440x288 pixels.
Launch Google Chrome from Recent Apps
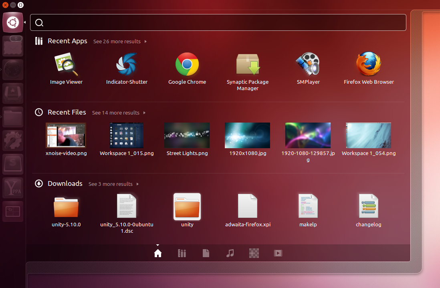[x=187, y=64]
